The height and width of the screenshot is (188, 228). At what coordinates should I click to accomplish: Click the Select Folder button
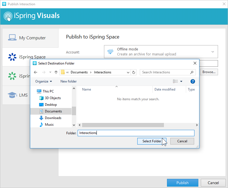pyautogui.click(x=152, y=141)
